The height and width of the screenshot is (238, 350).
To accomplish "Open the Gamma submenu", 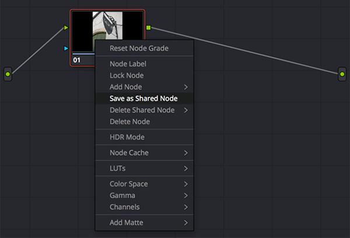I will pyautogui.click(x=145, y=195).
